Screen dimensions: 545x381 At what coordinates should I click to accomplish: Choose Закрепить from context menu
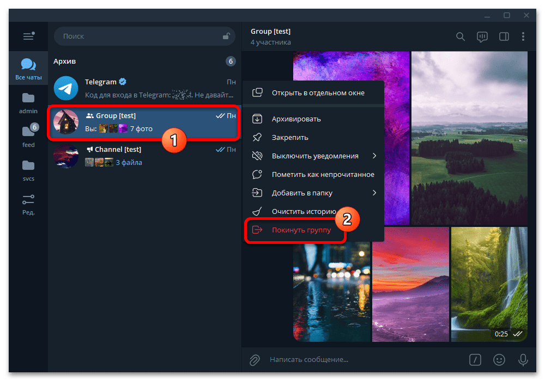point(313,137)
